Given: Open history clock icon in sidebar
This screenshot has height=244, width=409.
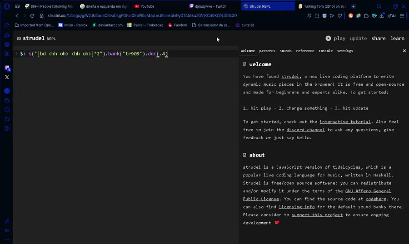Looking at the screenshot, I should point(7,110).
